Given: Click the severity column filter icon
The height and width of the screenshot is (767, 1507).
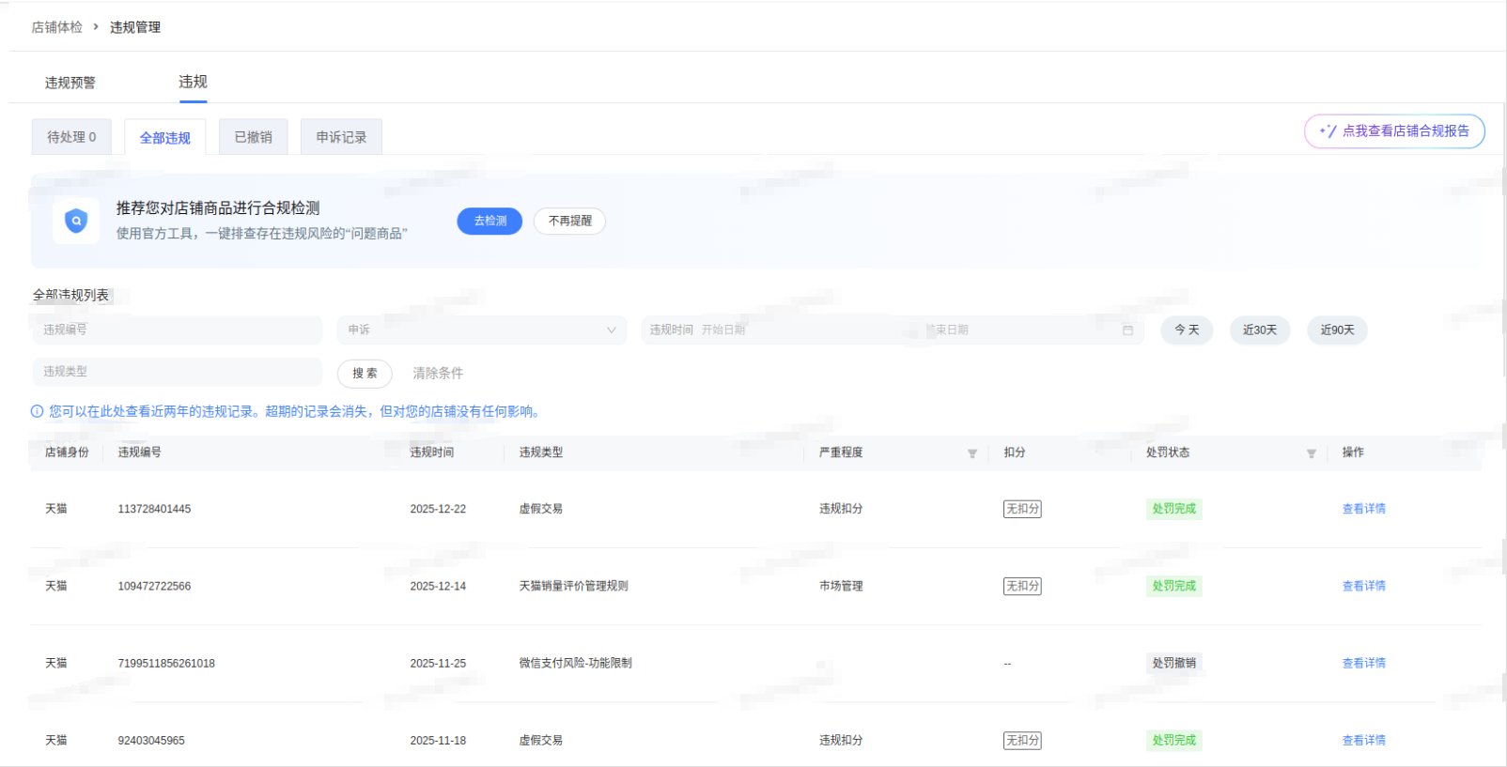Looking at the screenshot, I should point(972,453).
